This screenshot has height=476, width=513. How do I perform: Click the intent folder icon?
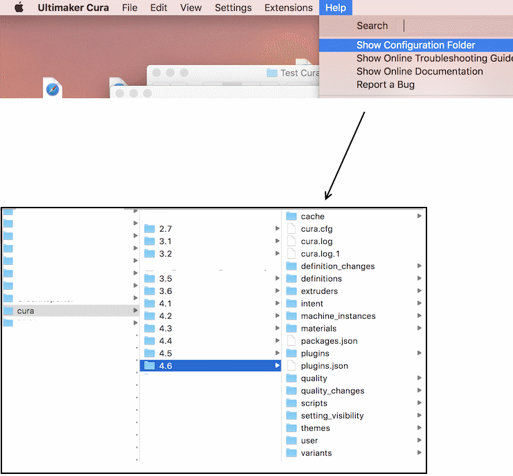[x=291, y=303]
